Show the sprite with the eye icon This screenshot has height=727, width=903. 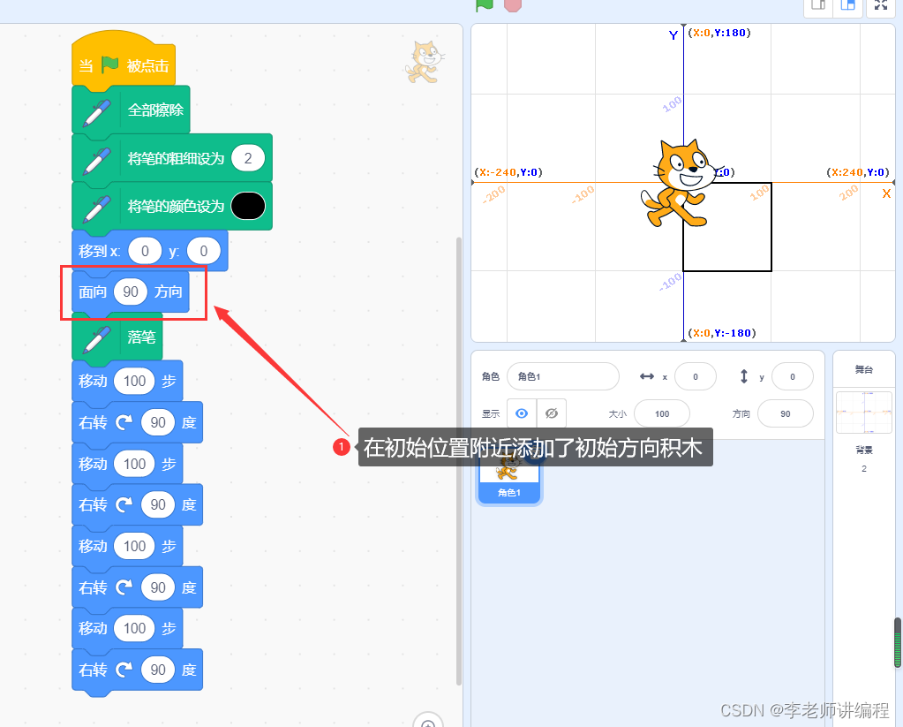click(522, 413)
